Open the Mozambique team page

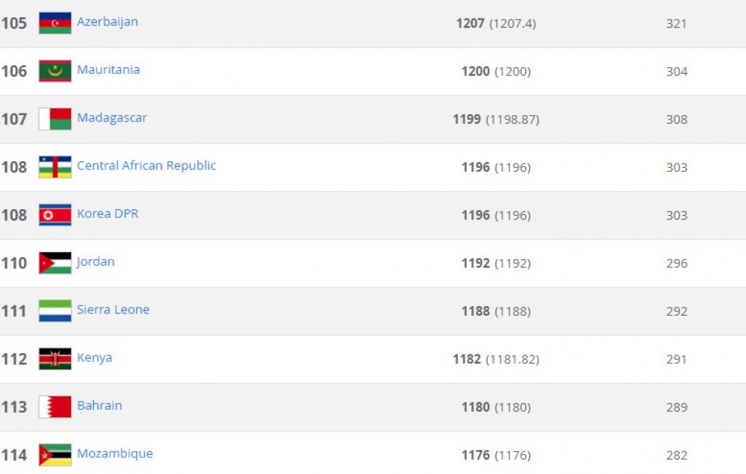click(x=116, y=453)
